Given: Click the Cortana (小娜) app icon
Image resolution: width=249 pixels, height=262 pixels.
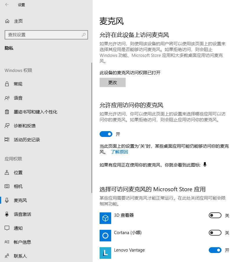Looking at the screenshot, I should 105,236.
